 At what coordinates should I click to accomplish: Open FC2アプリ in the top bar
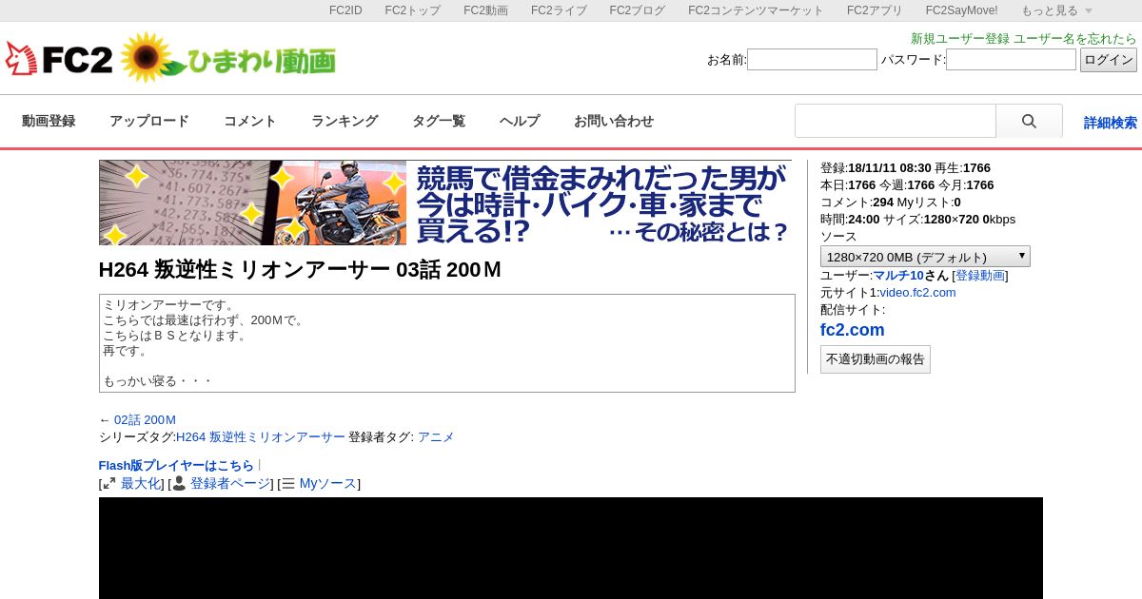point(875,10)
